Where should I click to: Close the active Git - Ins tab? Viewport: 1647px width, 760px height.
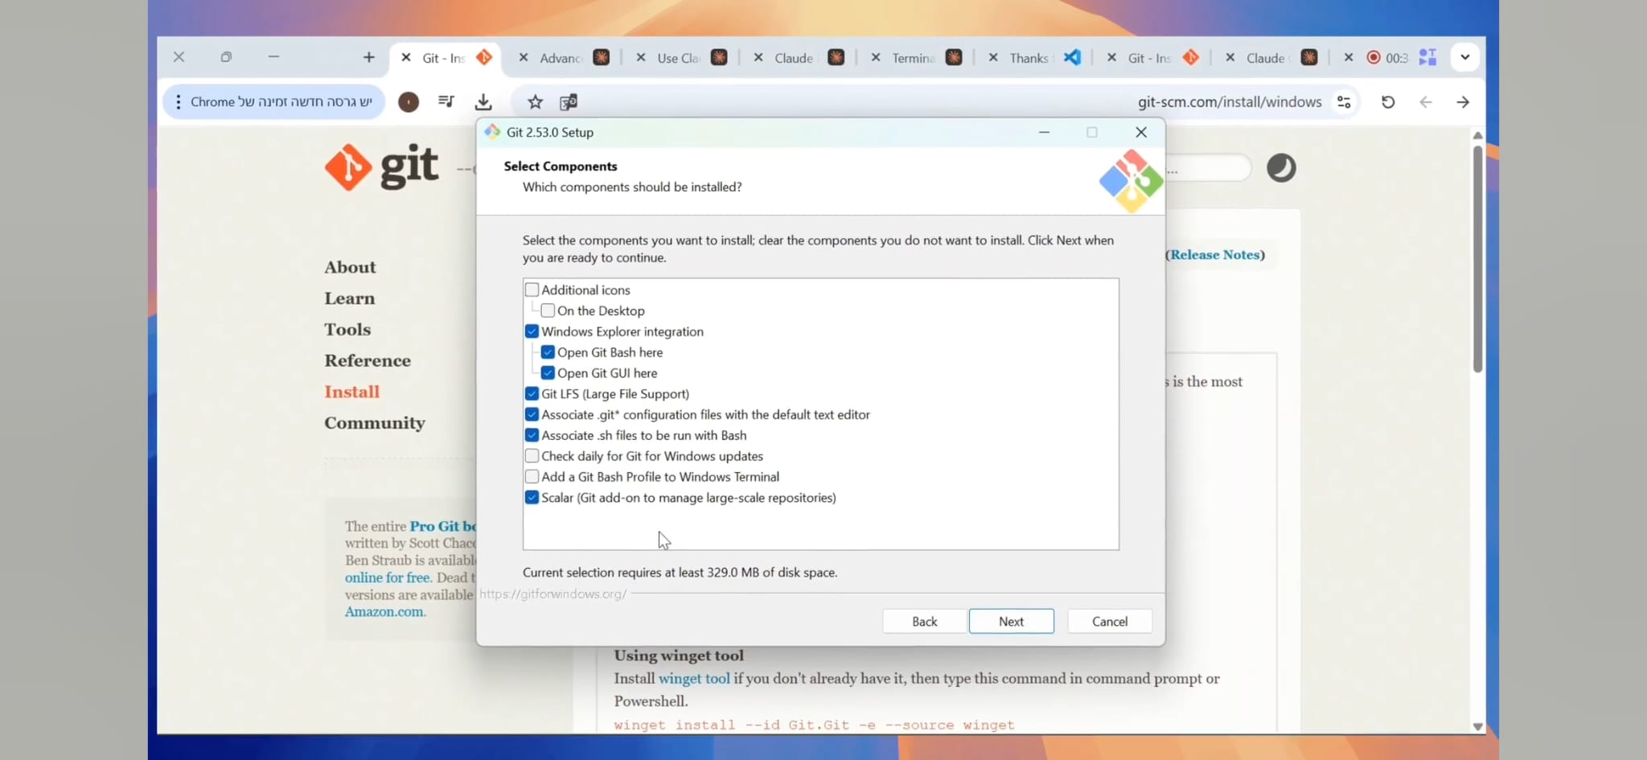(x=406, y=58)
